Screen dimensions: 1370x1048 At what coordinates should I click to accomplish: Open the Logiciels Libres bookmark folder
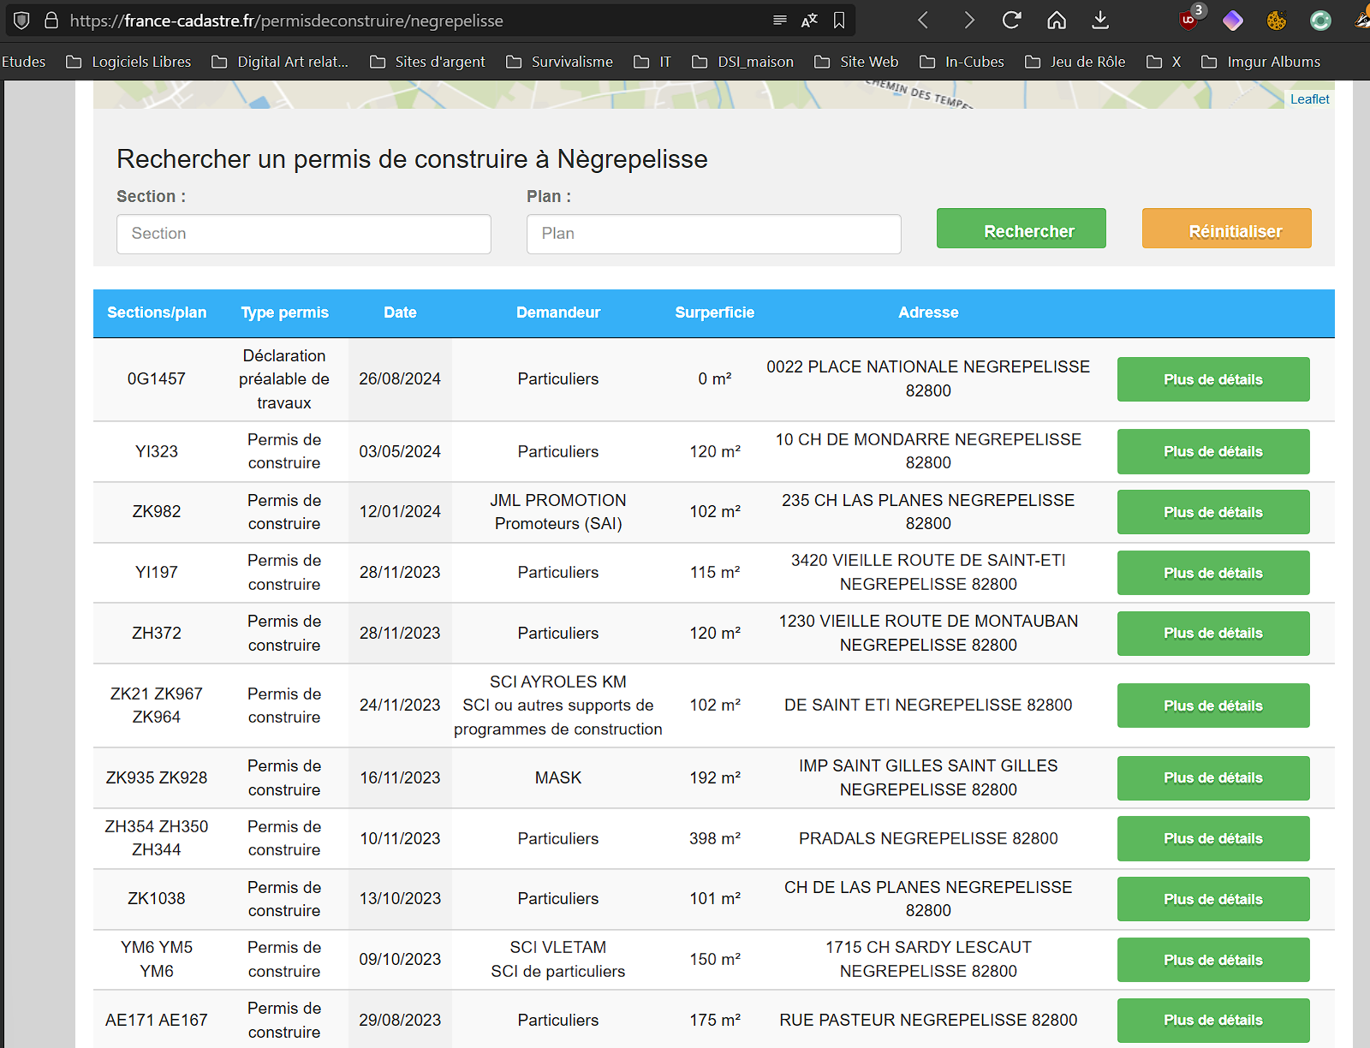(x=129, y=62)
